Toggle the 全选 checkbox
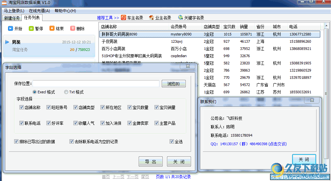This screenshot has width=331, height=181. 172,142
